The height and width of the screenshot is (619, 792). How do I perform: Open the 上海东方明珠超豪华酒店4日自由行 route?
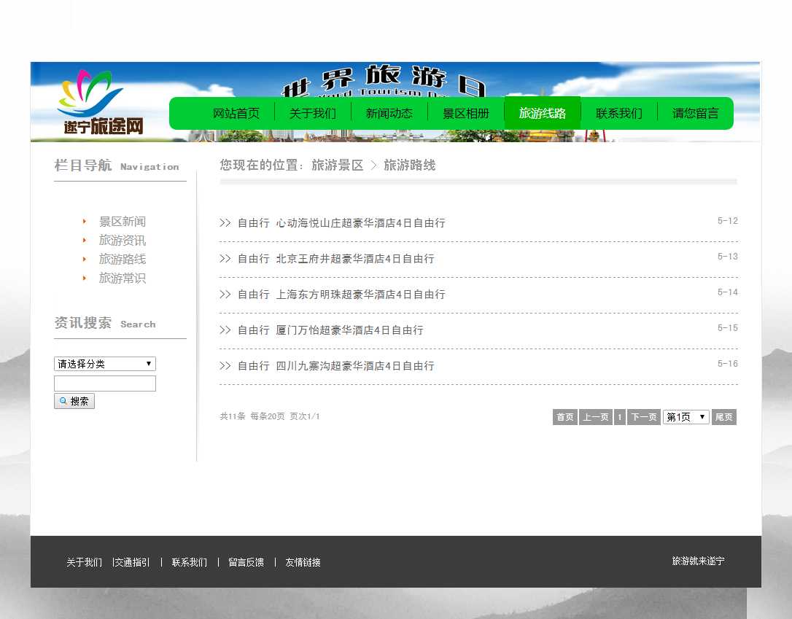(x=360, y=295)
